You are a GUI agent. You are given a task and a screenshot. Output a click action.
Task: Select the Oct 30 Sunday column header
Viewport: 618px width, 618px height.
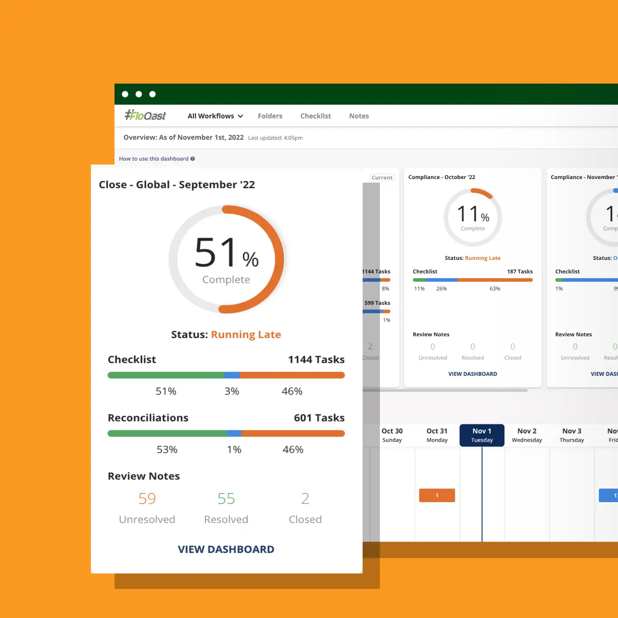pyautogui.click(x=392, y=435)
